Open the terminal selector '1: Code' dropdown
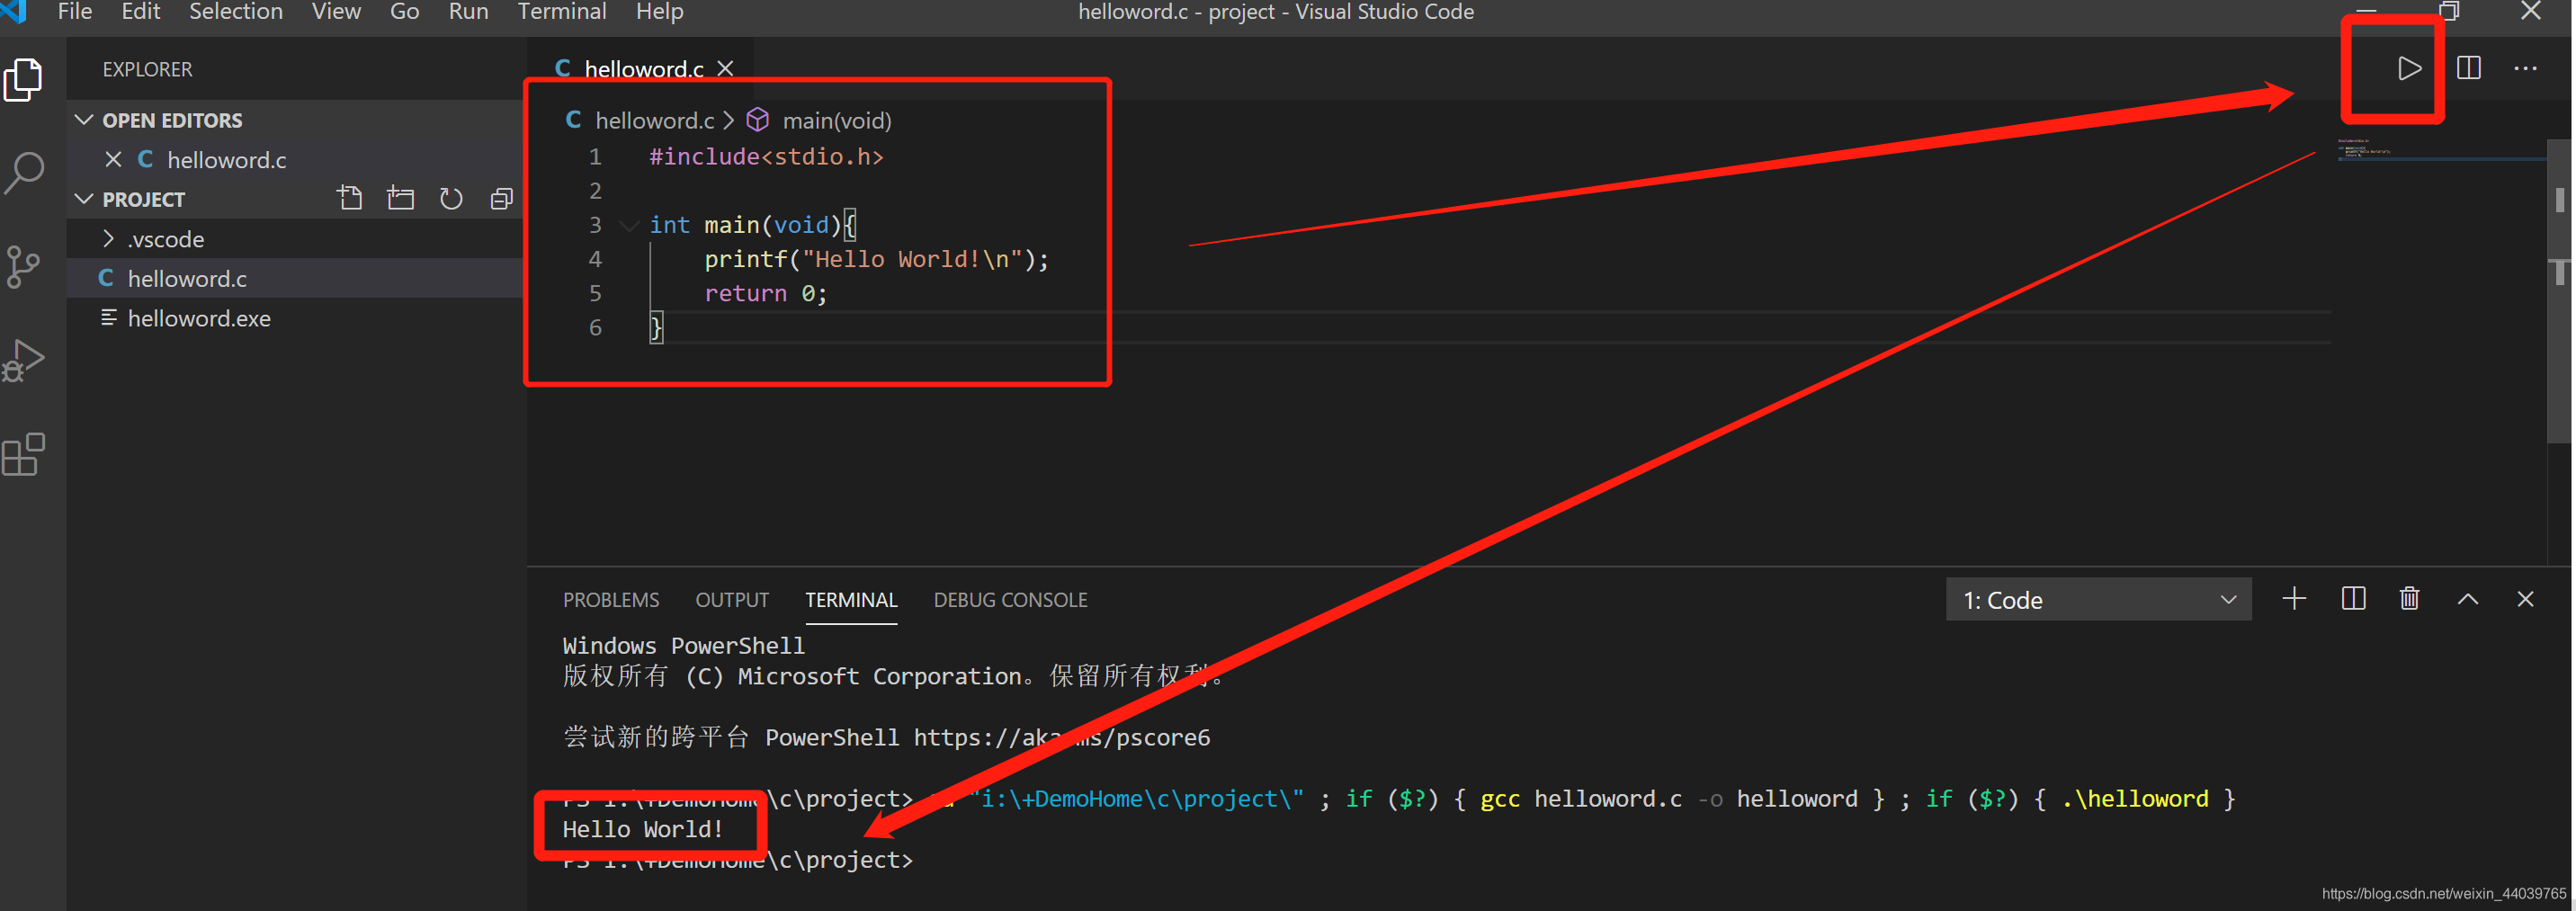Image resolution: width=2576 pixels, height=911 pixels. point(2098,599)
